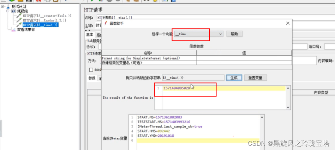Image resolution: width=335 pixels, height=150 pixels.
Task: Click the 测试计划 flask icon
Action: [8, 7]
